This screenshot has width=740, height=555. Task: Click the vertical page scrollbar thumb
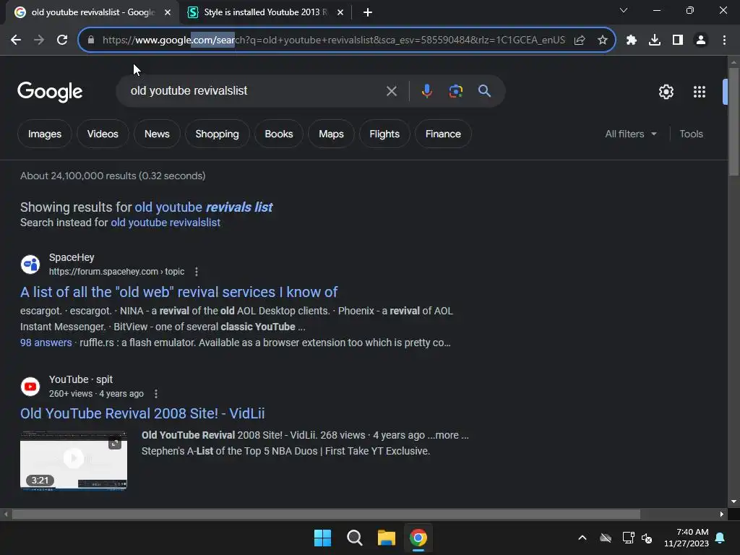pos(733,121)
